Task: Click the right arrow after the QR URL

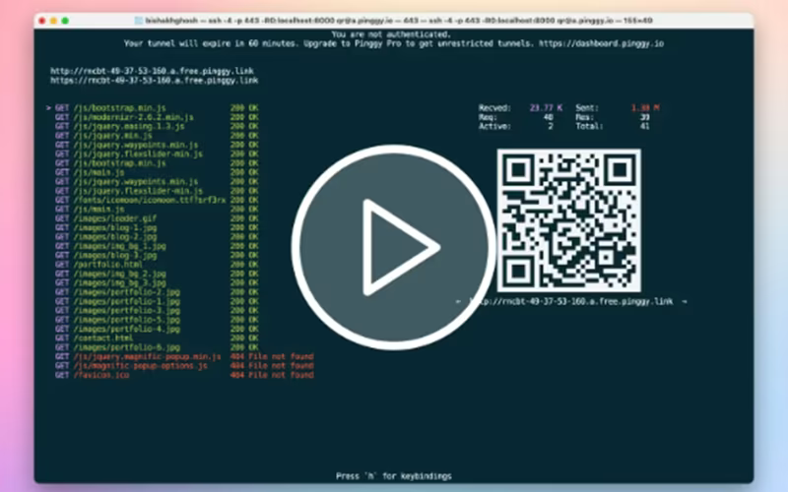Action: [x=684, y=301]
